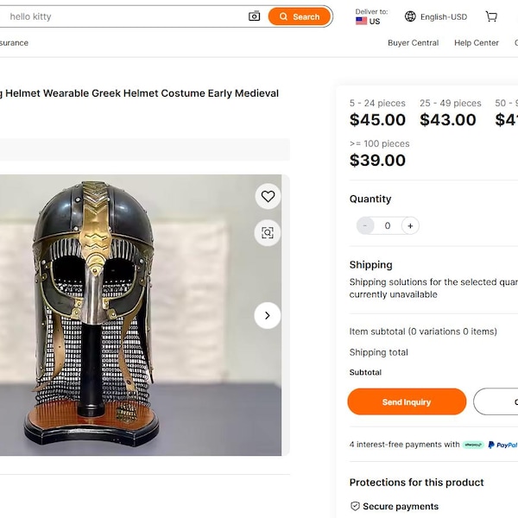Screen dimensions: 518x518
Task: Click the camera image search icon
Action: point(254,16)
